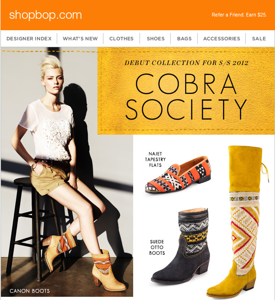This screenshot has width=275, height=300.
Task: Click the model's white lace top
Action: click(49, 130)
